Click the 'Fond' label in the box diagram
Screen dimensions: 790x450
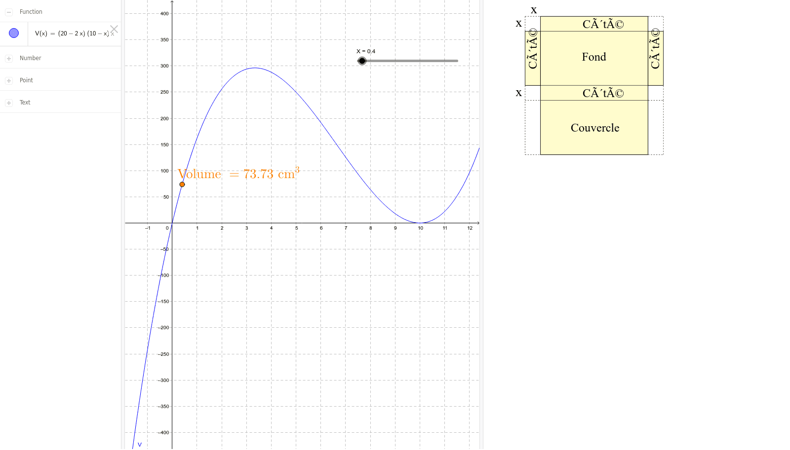point(594,57)
